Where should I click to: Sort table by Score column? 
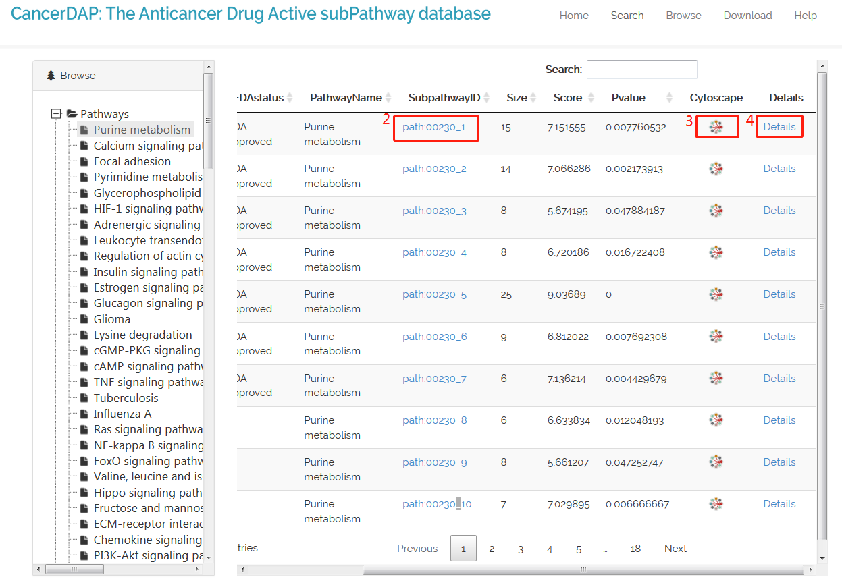(x=567, y=98)
